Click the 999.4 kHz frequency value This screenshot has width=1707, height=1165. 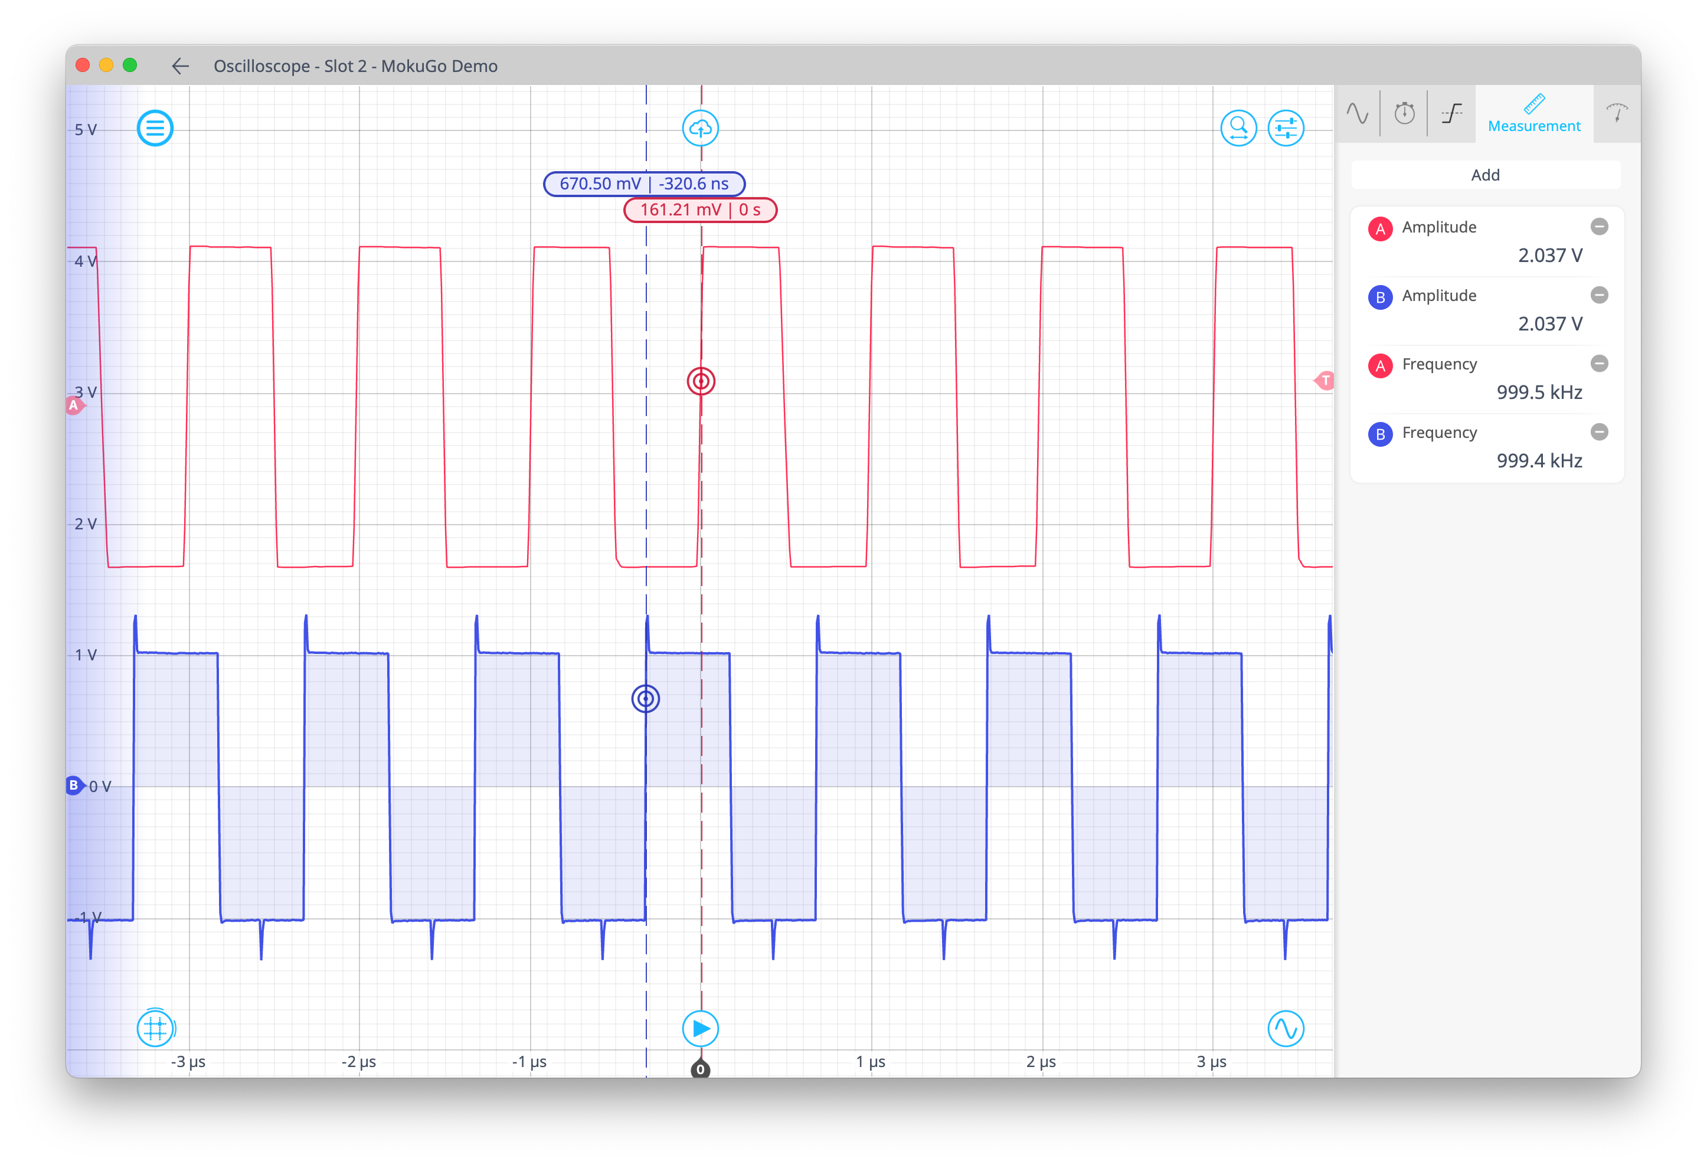[x=1539, y=460]
